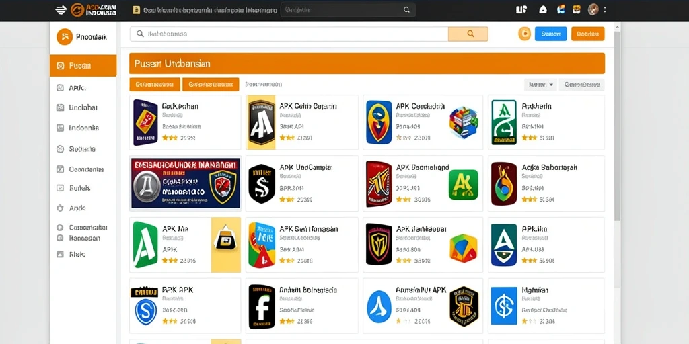Click the icon beside APtk: in sidebar
Image resolution: width=689 pixels, height=344 pixels.
60,88
